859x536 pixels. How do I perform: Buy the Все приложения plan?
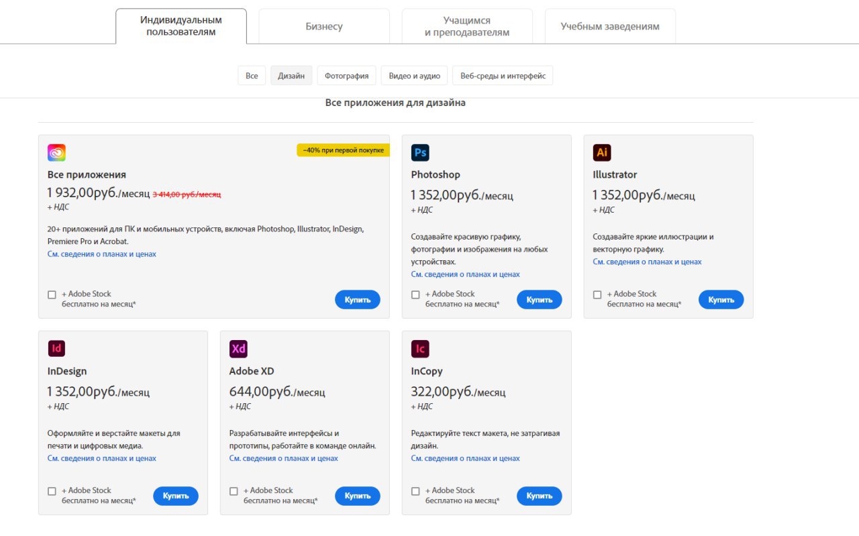[358, 300]
